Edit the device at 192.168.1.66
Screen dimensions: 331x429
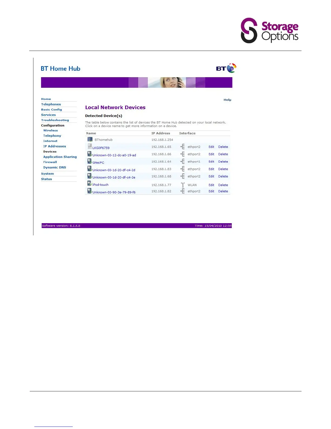211,154
